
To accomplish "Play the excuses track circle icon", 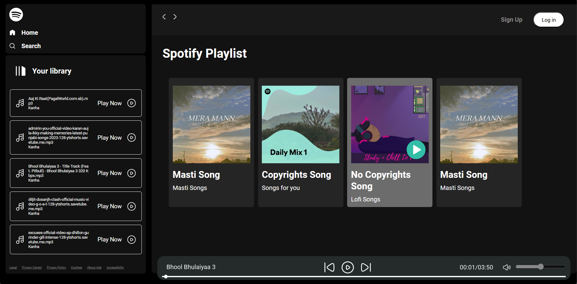I will (x=132, y=240).
